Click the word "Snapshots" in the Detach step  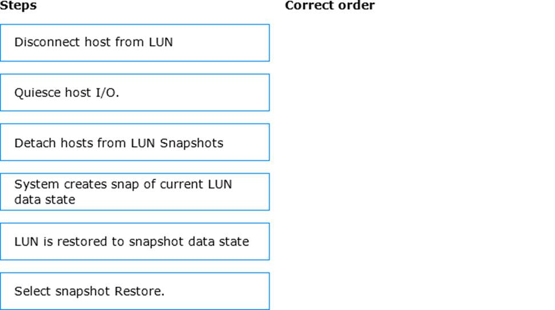point(191,143)
